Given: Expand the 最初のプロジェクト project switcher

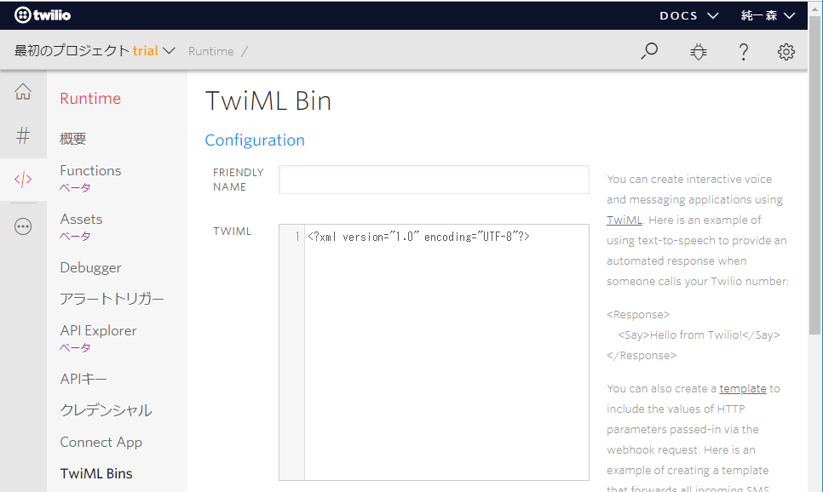Looking at the screenshot, I should tap(95, 51).
